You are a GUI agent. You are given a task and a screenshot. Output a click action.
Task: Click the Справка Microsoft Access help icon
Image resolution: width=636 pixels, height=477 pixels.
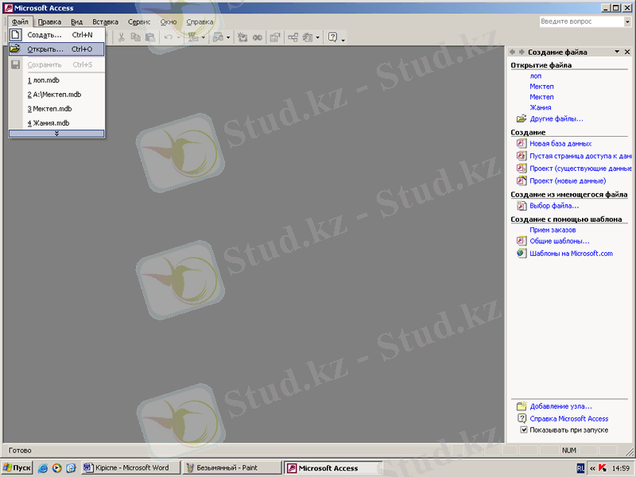pyautogui.click(x=522, y=418)
